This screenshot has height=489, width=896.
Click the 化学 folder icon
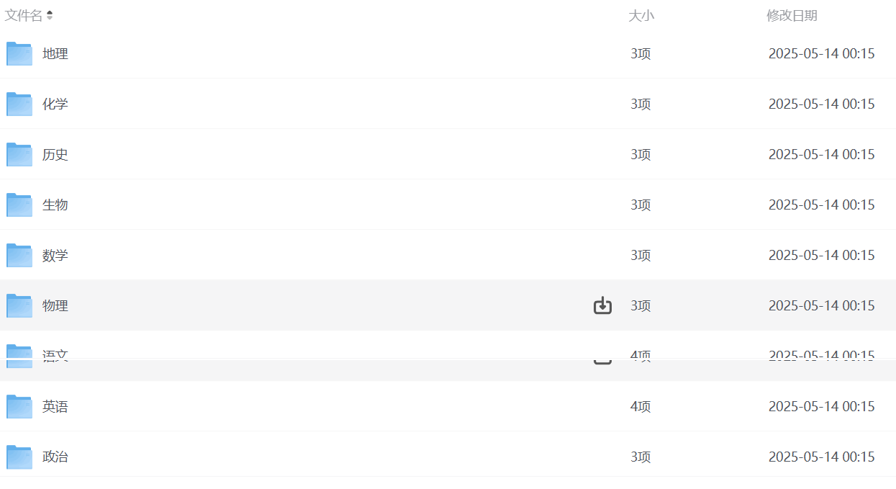click(19, 104)
